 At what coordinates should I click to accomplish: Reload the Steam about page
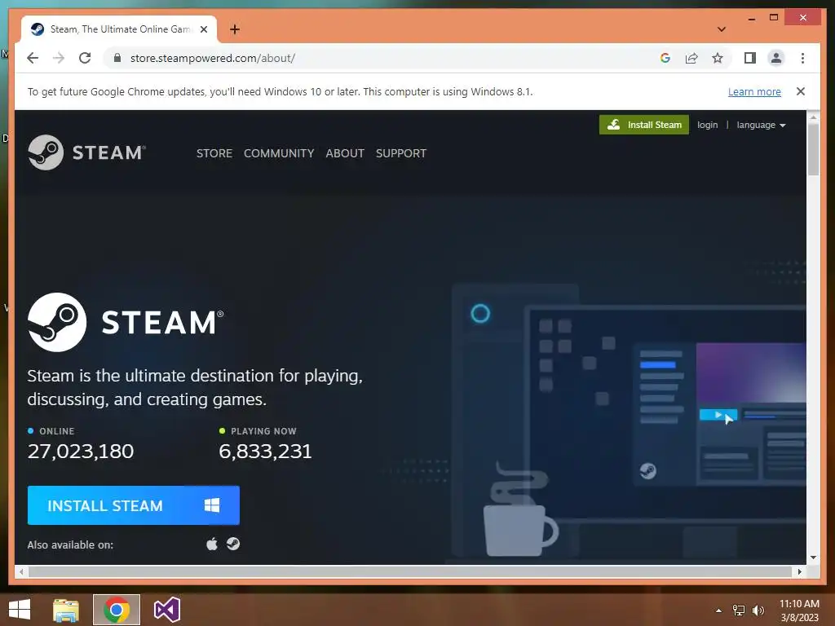85,58
